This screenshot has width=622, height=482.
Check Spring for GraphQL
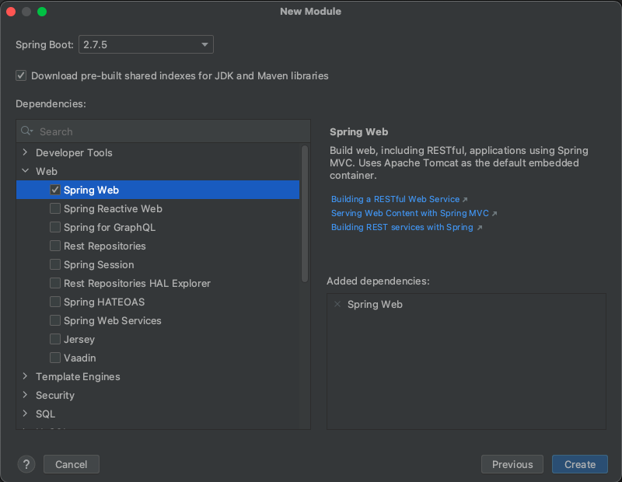[55, 227]
